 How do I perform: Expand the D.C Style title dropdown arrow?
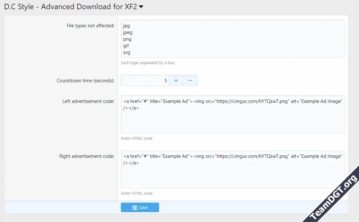click(x=141, y=7)
